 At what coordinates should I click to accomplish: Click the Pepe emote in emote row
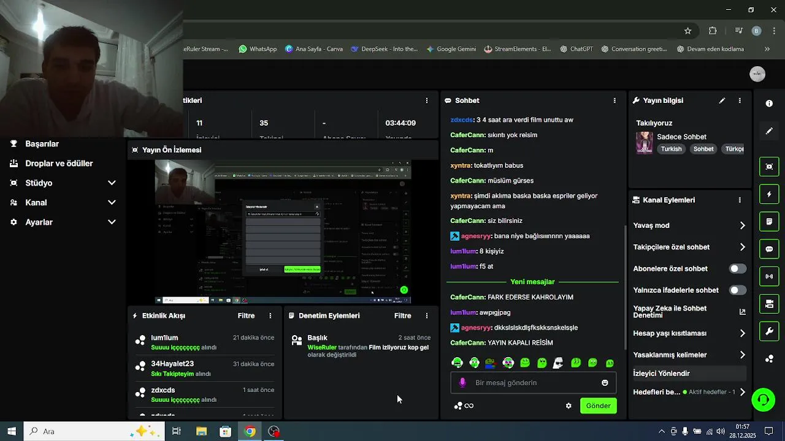click(490, 363)
